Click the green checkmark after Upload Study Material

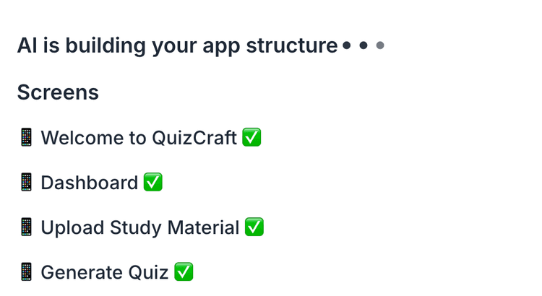(254, 228)
